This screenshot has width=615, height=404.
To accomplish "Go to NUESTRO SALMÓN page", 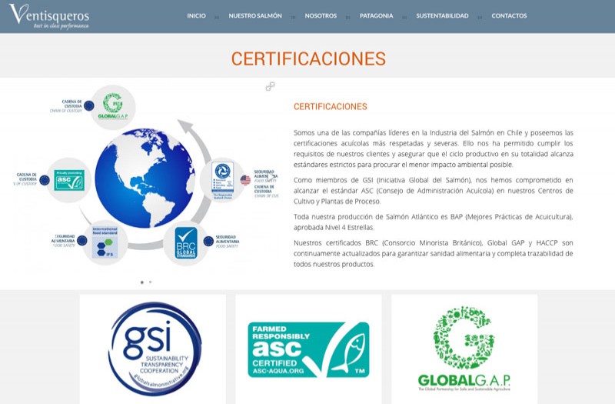I will point(255,16).
